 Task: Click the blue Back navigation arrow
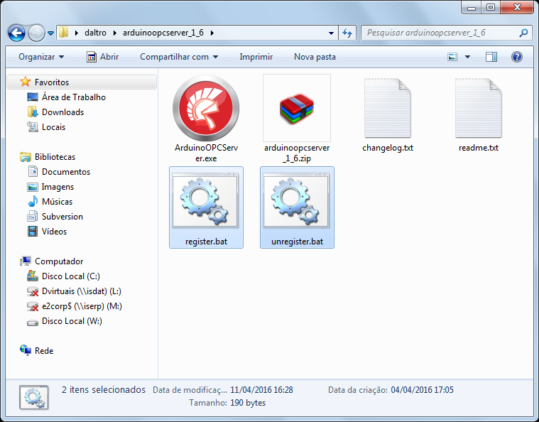[16, 33]
